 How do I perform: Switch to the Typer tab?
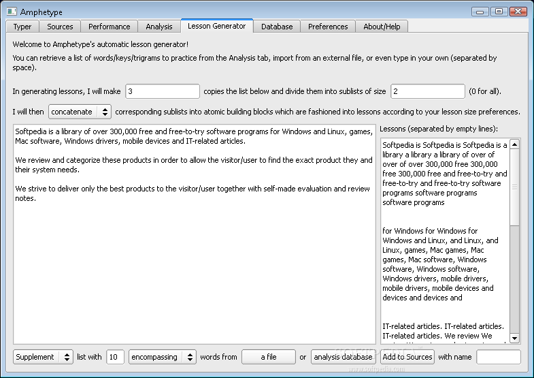coord(22,27)
